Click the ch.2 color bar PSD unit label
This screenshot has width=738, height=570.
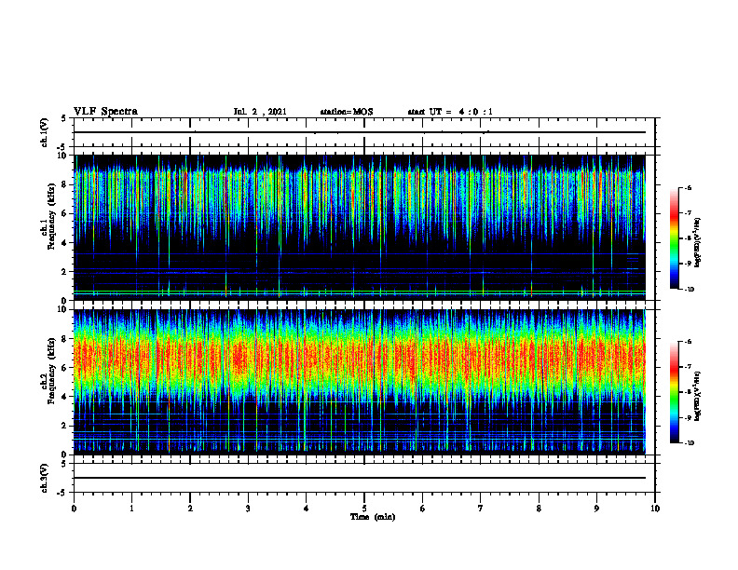tap(698, 395)
